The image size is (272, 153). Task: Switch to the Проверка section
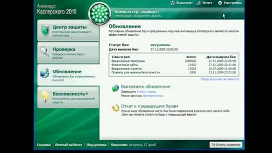(x=68, y=53)
